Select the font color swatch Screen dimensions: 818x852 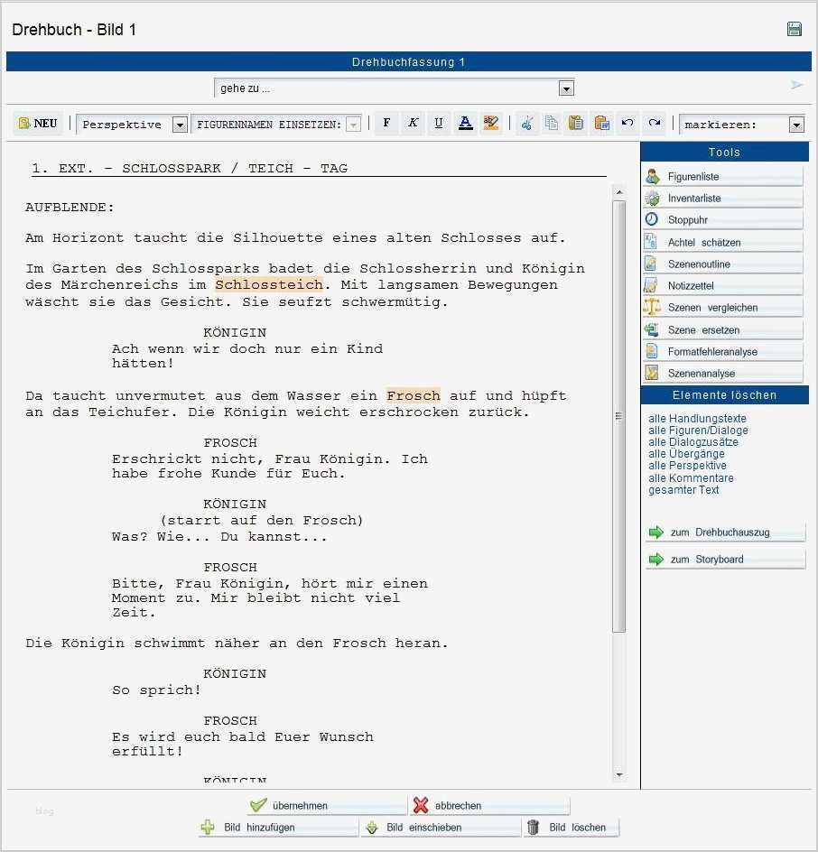(464, 123)
